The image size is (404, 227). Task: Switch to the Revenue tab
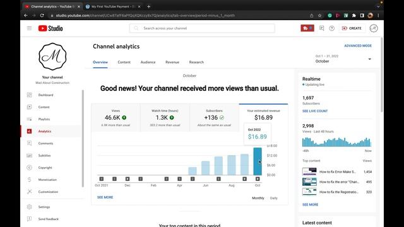pyautogui.click(x=172, y=62)
